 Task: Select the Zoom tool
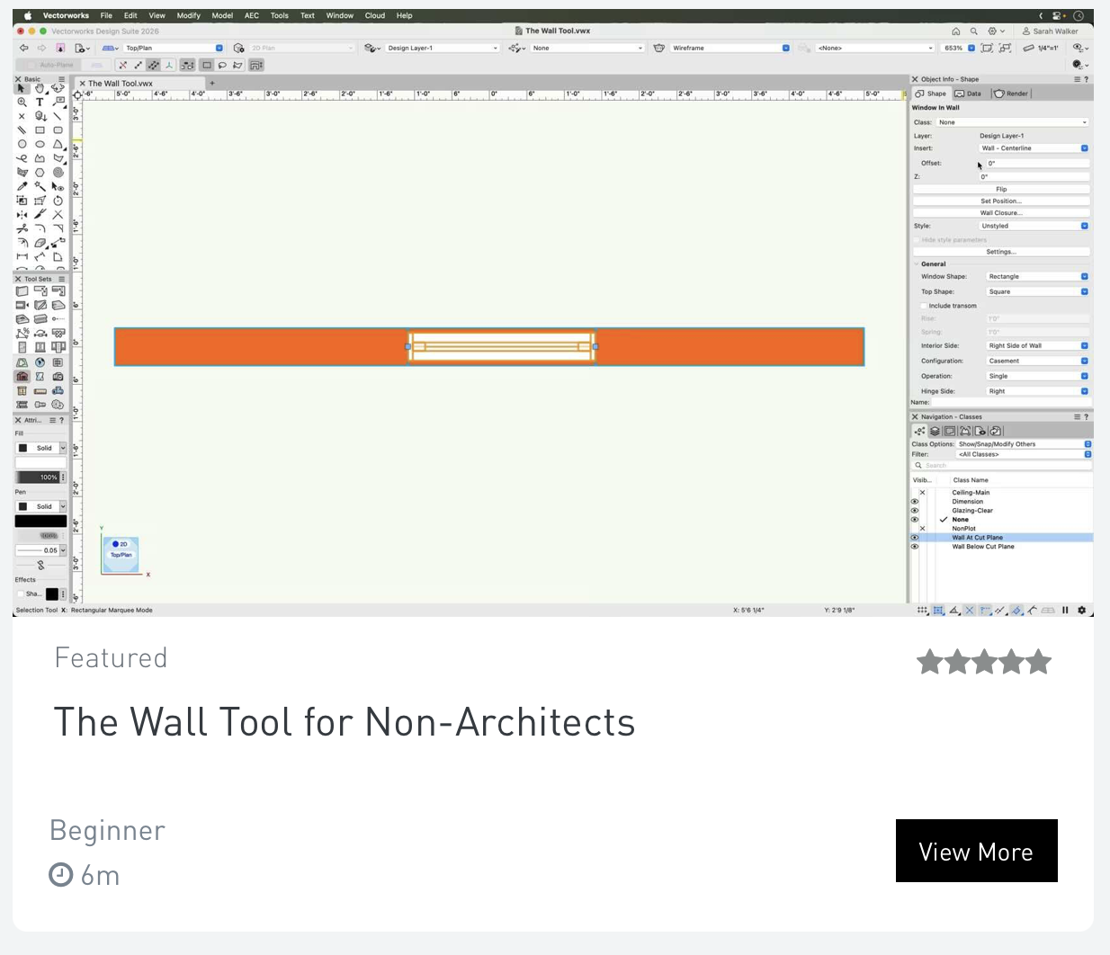pyautogui.click(x=22, y=102)
